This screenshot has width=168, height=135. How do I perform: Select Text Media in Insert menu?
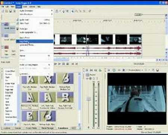coord(35,41)
